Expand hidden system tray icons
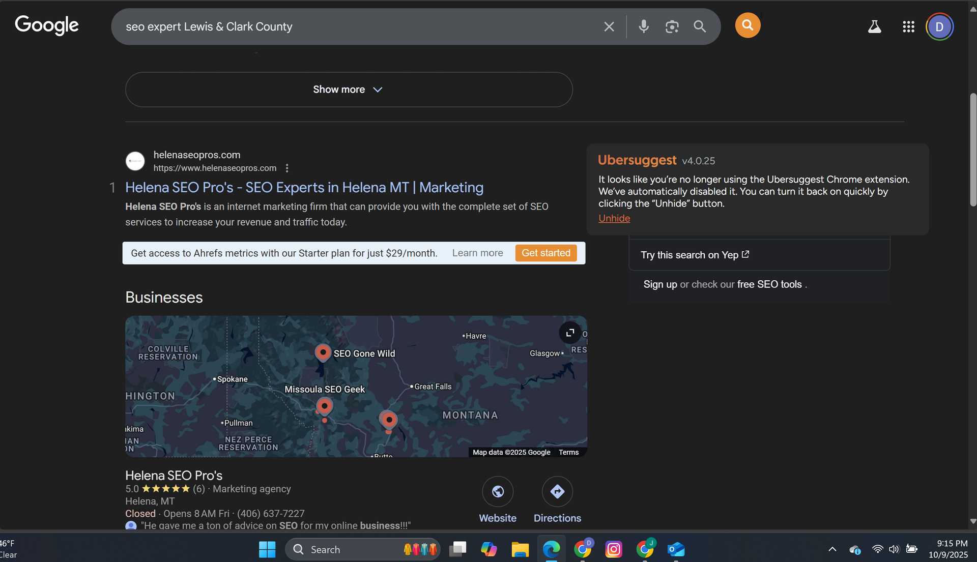 [832, 549]
